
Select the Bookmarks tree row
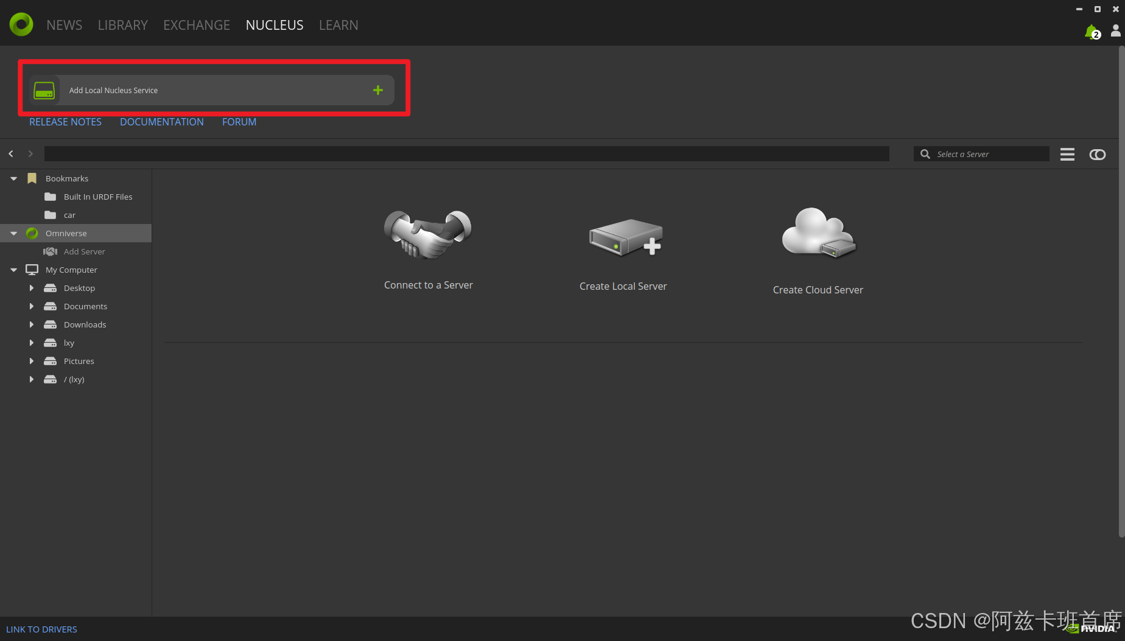pos(75,178)
